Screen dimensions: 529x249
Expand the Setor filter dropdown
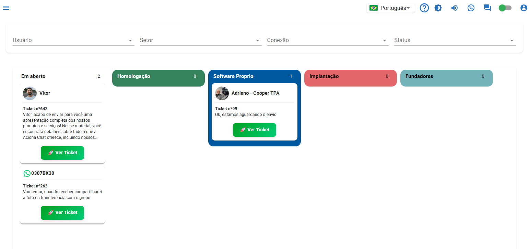200,40
